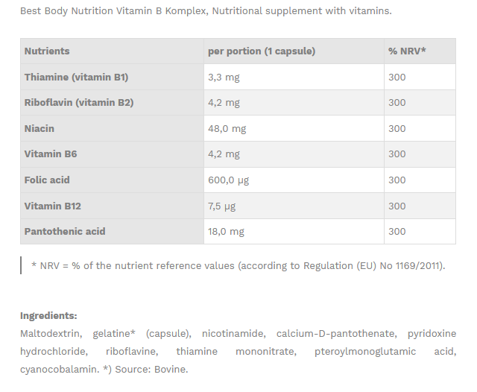Click the 48,0 mg niacin amount
Screen dimensions: 477x392
click(x=227, y=128)
